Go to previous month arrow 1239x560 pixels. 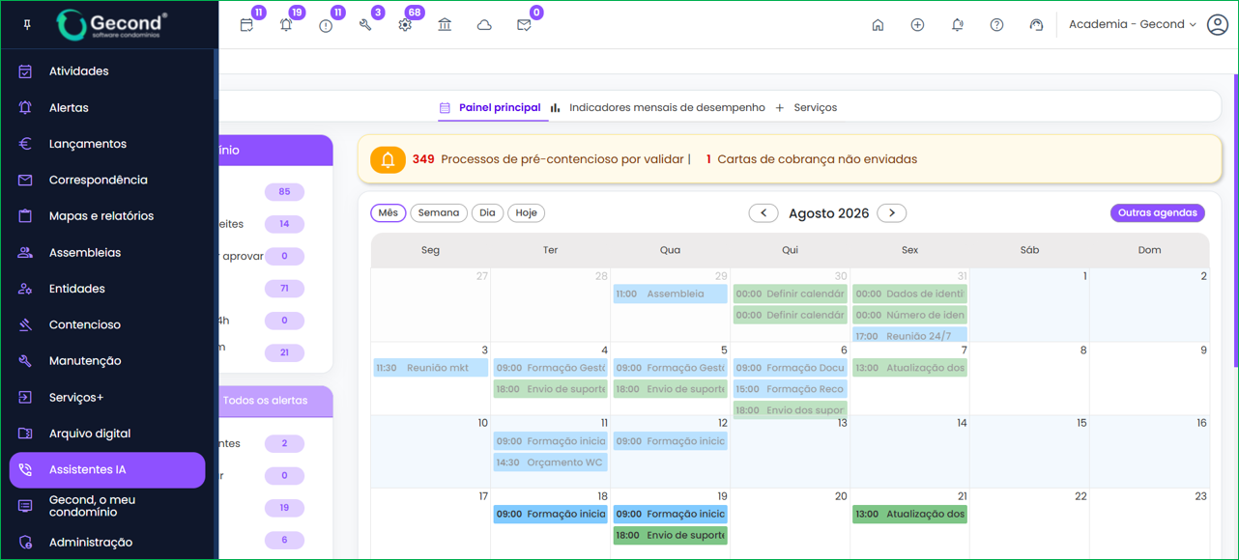coord(764,213)
